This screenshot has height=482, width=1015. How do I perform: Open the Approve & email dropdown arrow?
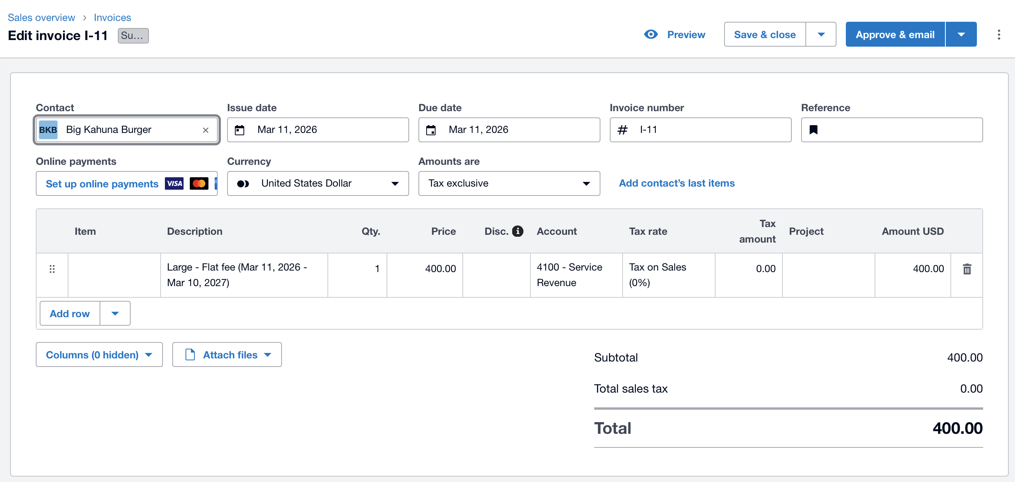click(x=961, y=35)
